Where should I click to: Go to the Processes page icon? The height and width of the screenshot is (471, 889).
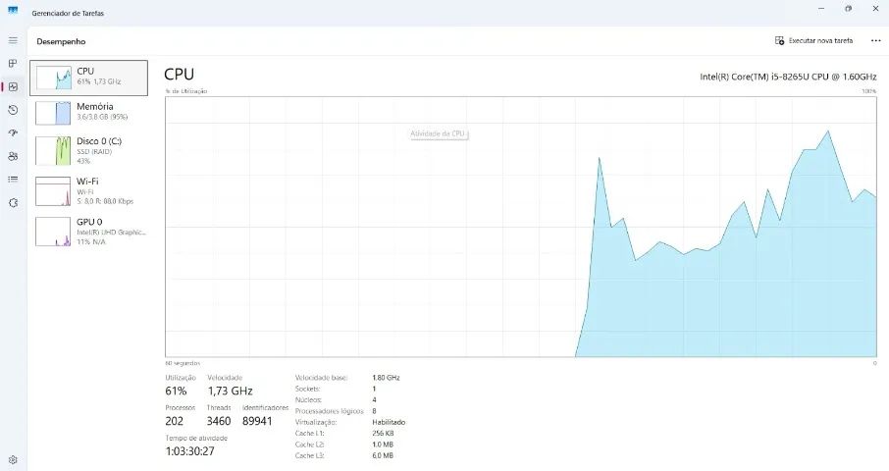pos(13,64)
